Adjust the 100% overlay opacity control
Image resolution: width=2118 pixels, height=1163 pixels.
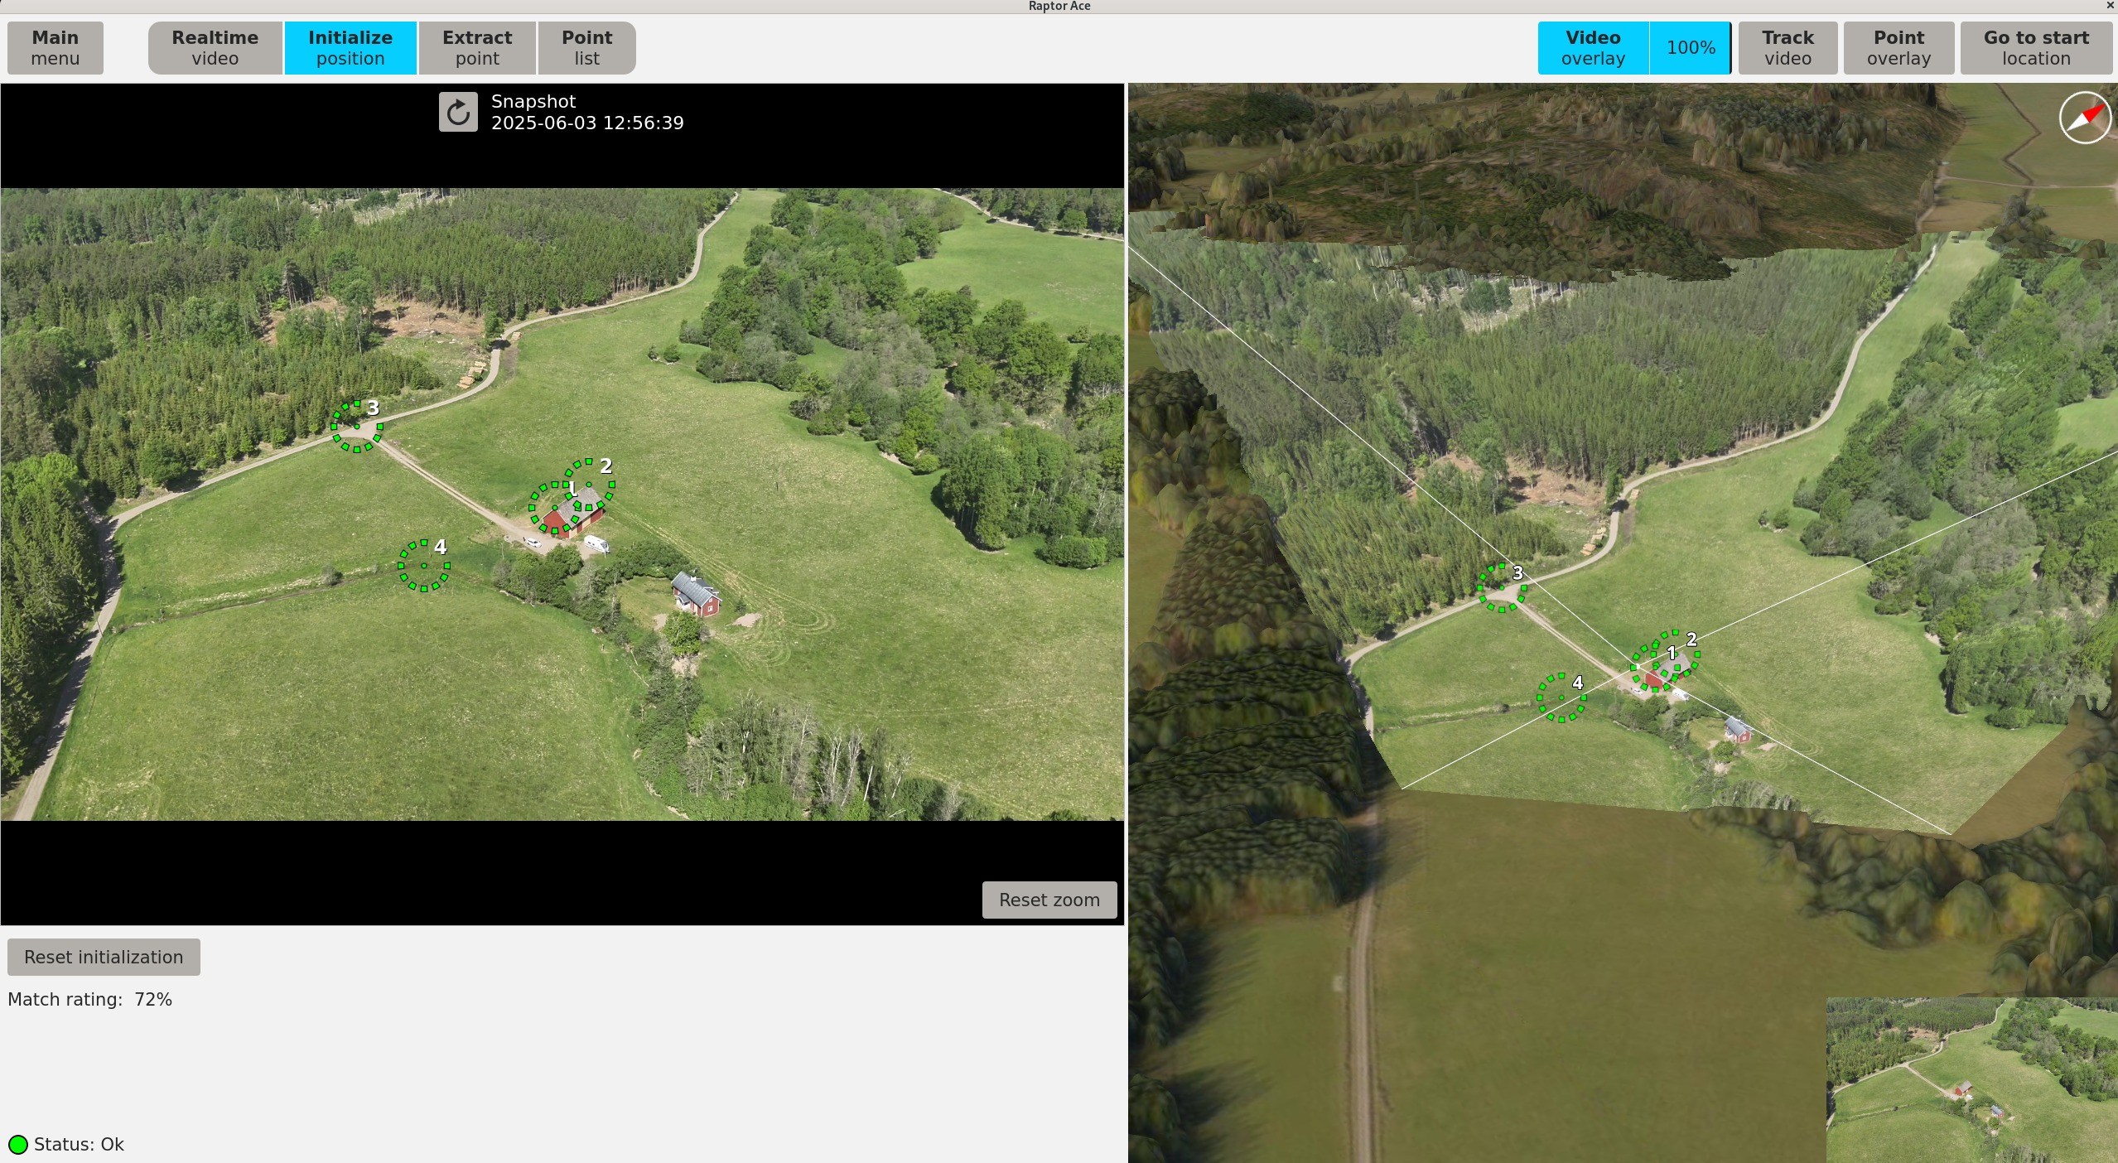[1690, 47]
